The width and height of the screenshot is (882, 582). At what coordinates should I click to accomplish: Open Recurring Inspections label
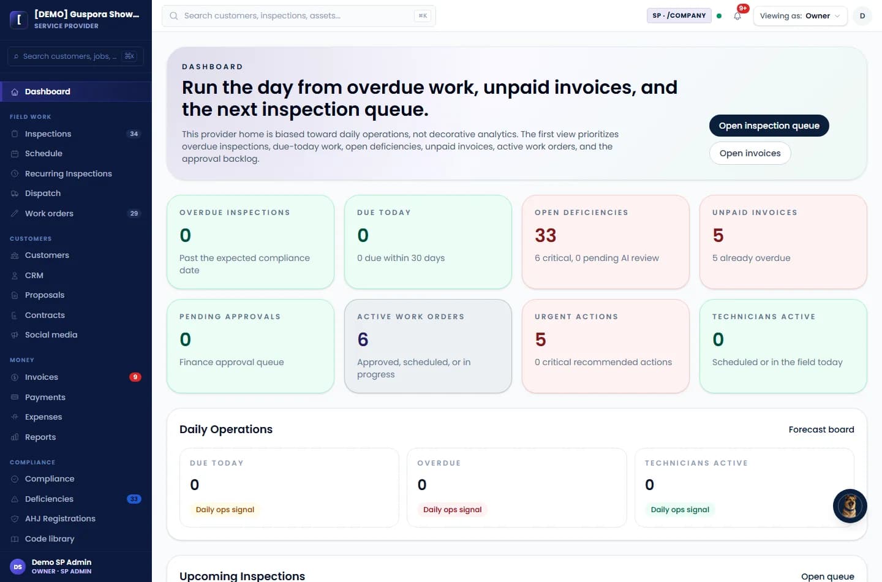(x=69, y=174)
